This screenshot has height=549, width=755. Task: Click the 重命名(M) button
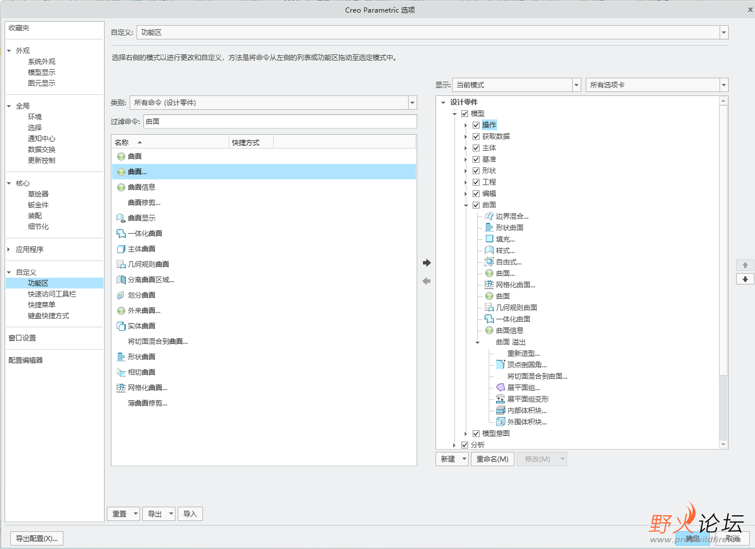[493, 459]
